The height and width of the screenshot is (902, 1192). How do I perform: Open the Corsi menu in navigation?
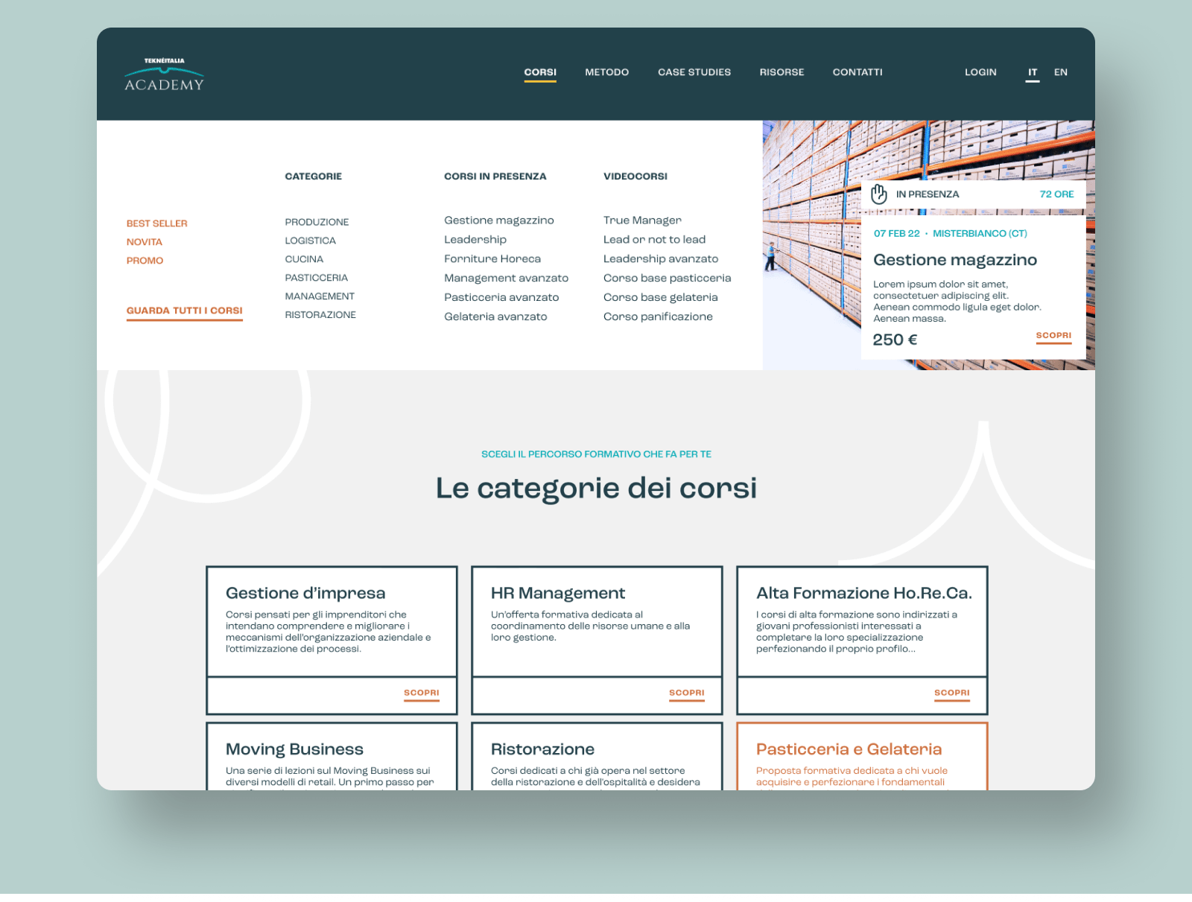point(540,72)
